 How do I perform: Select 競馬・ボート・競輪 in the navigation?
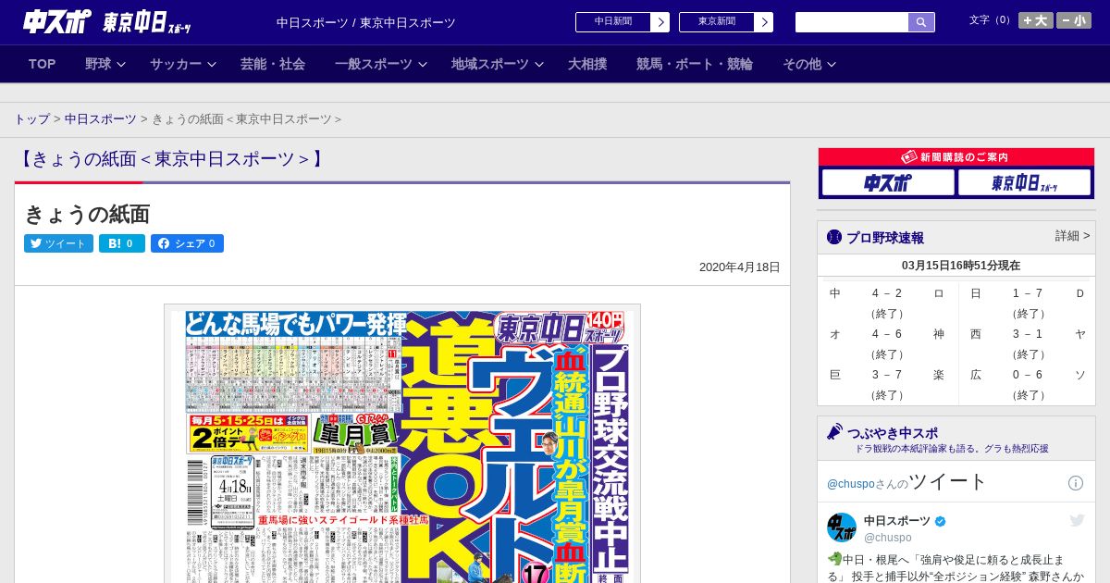[695, 64]
